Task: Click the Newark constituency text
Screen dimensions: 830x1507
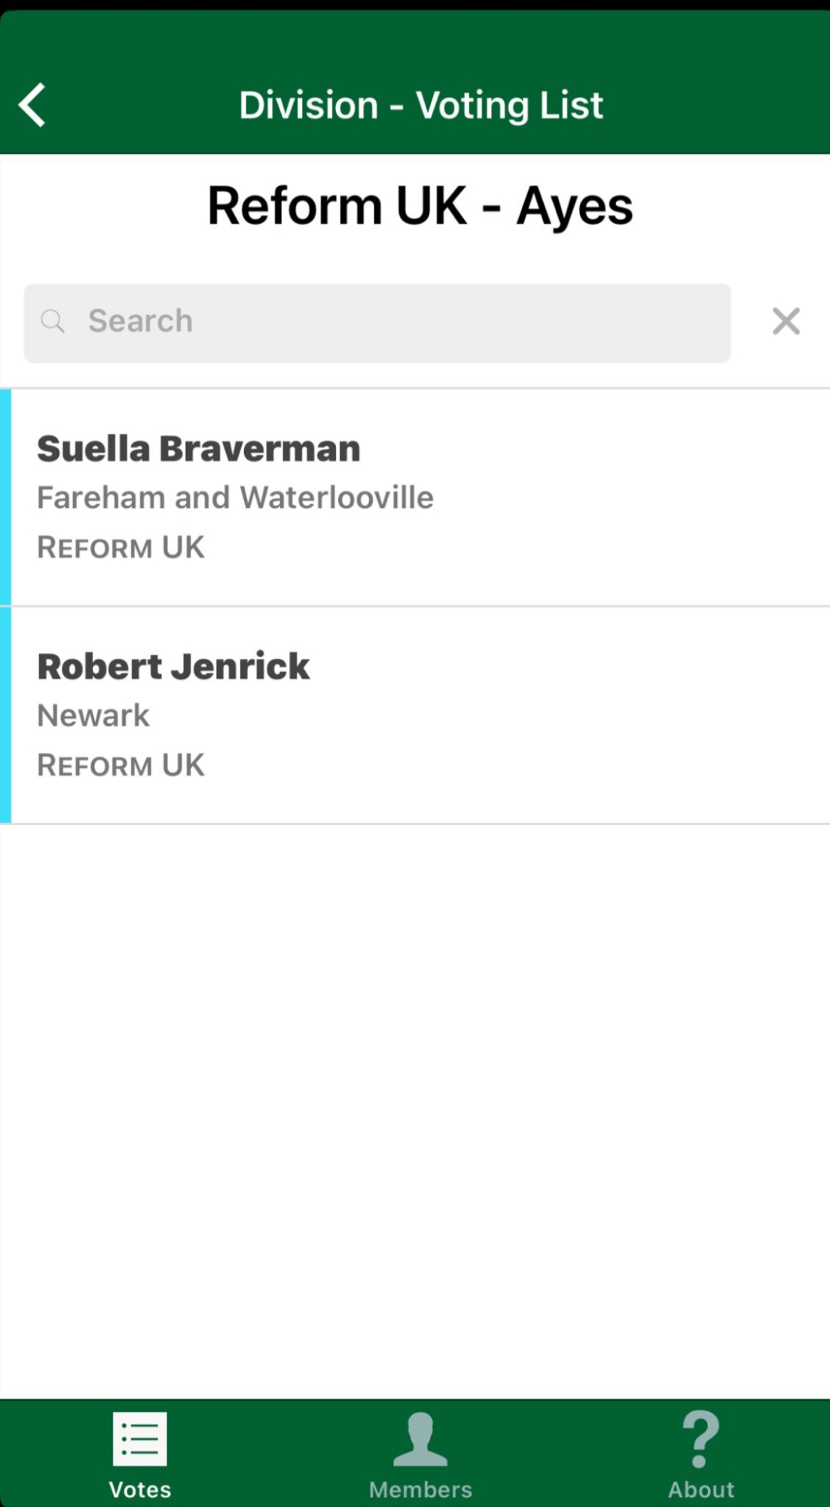Action: 93,716
